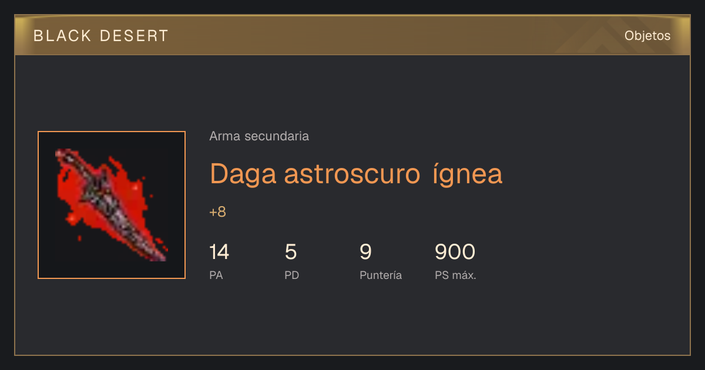705x370 pixels.
Task: Click the Daga astroscuro ígnea item name
Action: point(356,173)
